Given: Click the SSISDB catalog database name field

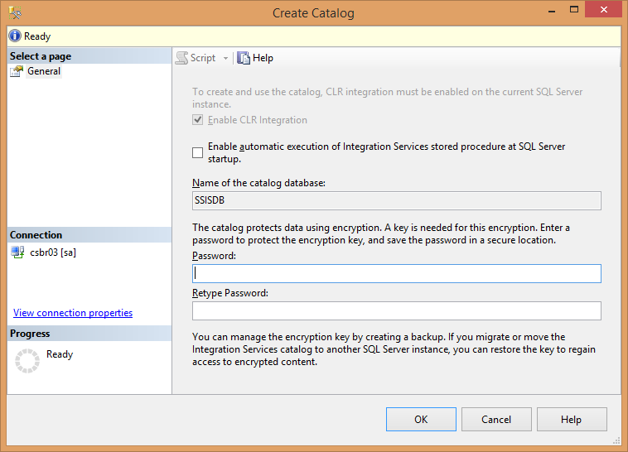Looking at the screenshot, I should tap(396, 200).
